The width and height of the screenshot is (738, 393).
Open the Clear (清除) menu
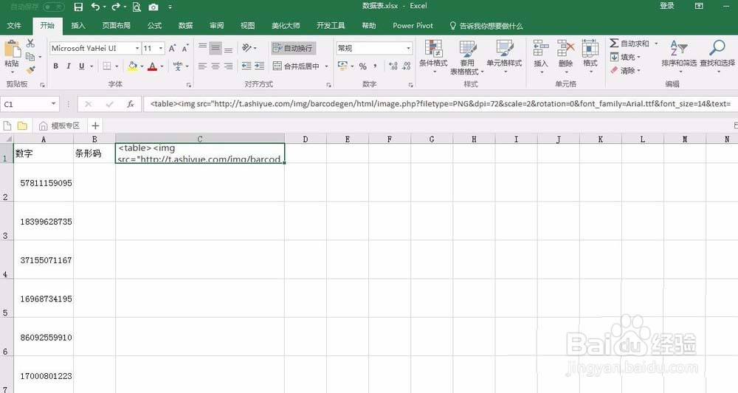point(626,71)
